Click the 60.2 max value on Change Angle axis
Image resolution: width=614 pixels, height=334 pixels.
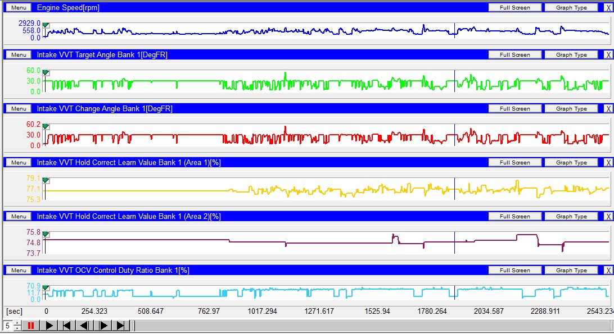(33, 125)
